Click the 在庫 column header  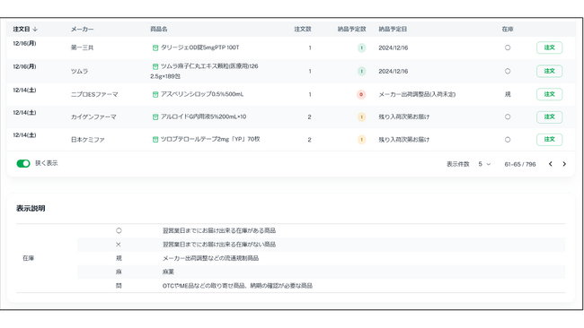point(508,29)
